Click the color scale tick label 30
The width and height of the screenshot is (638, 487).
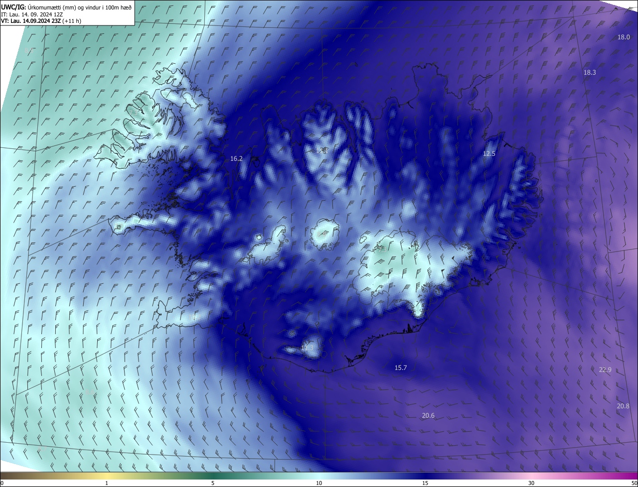click(531, 483)
